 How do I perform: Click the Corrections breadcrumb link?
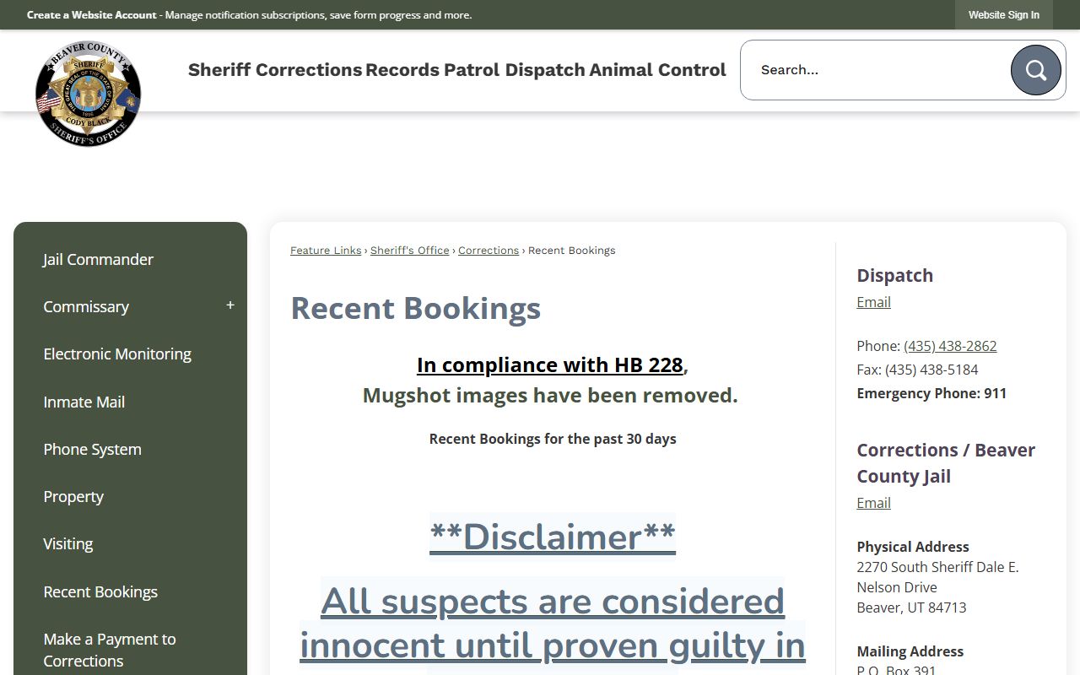tap(489, 251)
